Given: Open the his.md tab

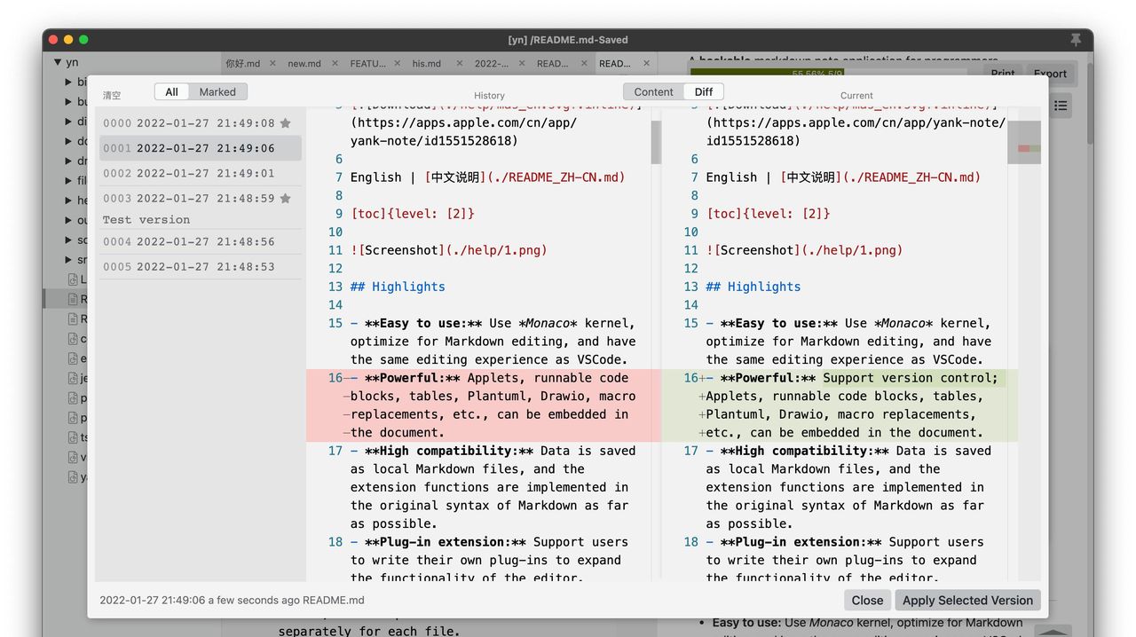Looking at the screenshot, I should [427, 64].
